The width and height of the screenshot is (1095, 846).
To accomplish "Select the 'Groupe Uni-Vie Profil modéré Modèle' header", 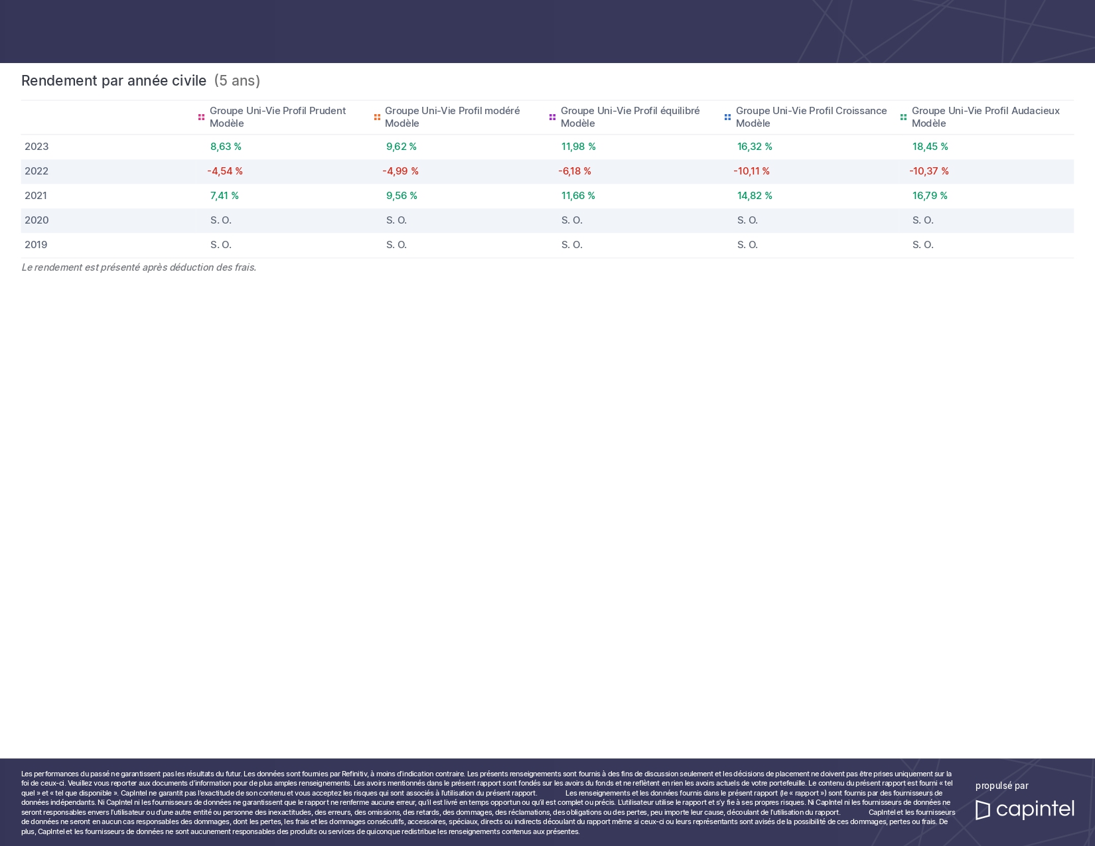I will (x=452, y=117).
